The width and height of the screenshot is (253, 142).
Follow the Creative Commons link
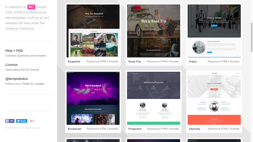coord(20,29)
